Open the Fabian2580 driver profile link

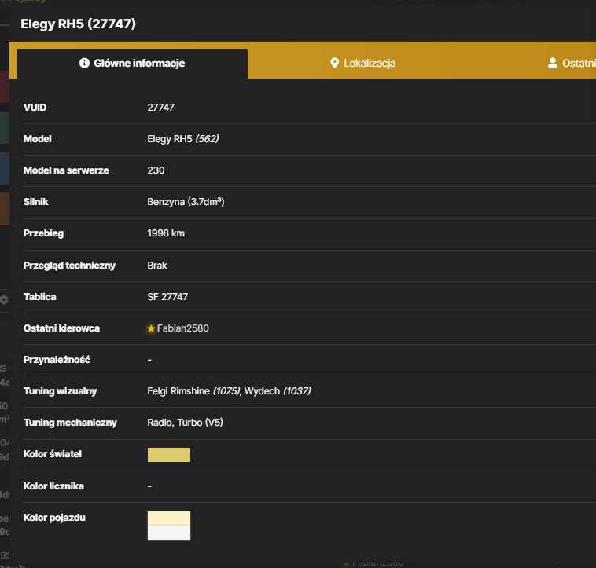[x=183, y=328]
